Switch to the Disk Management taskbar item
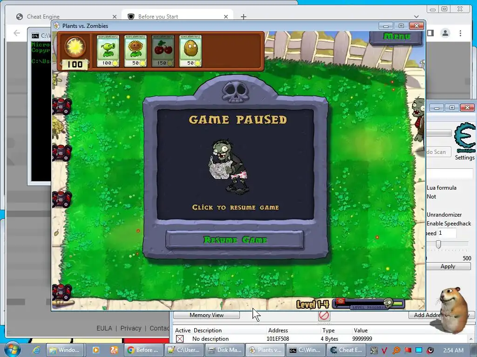Image resolution: width=477 pixels, height=357 pixels. pos(225,350)
